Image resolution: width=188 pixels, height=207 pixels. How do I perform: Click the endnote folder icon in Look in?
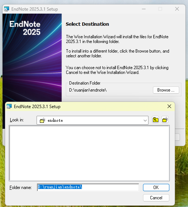(x=42, y=120)
